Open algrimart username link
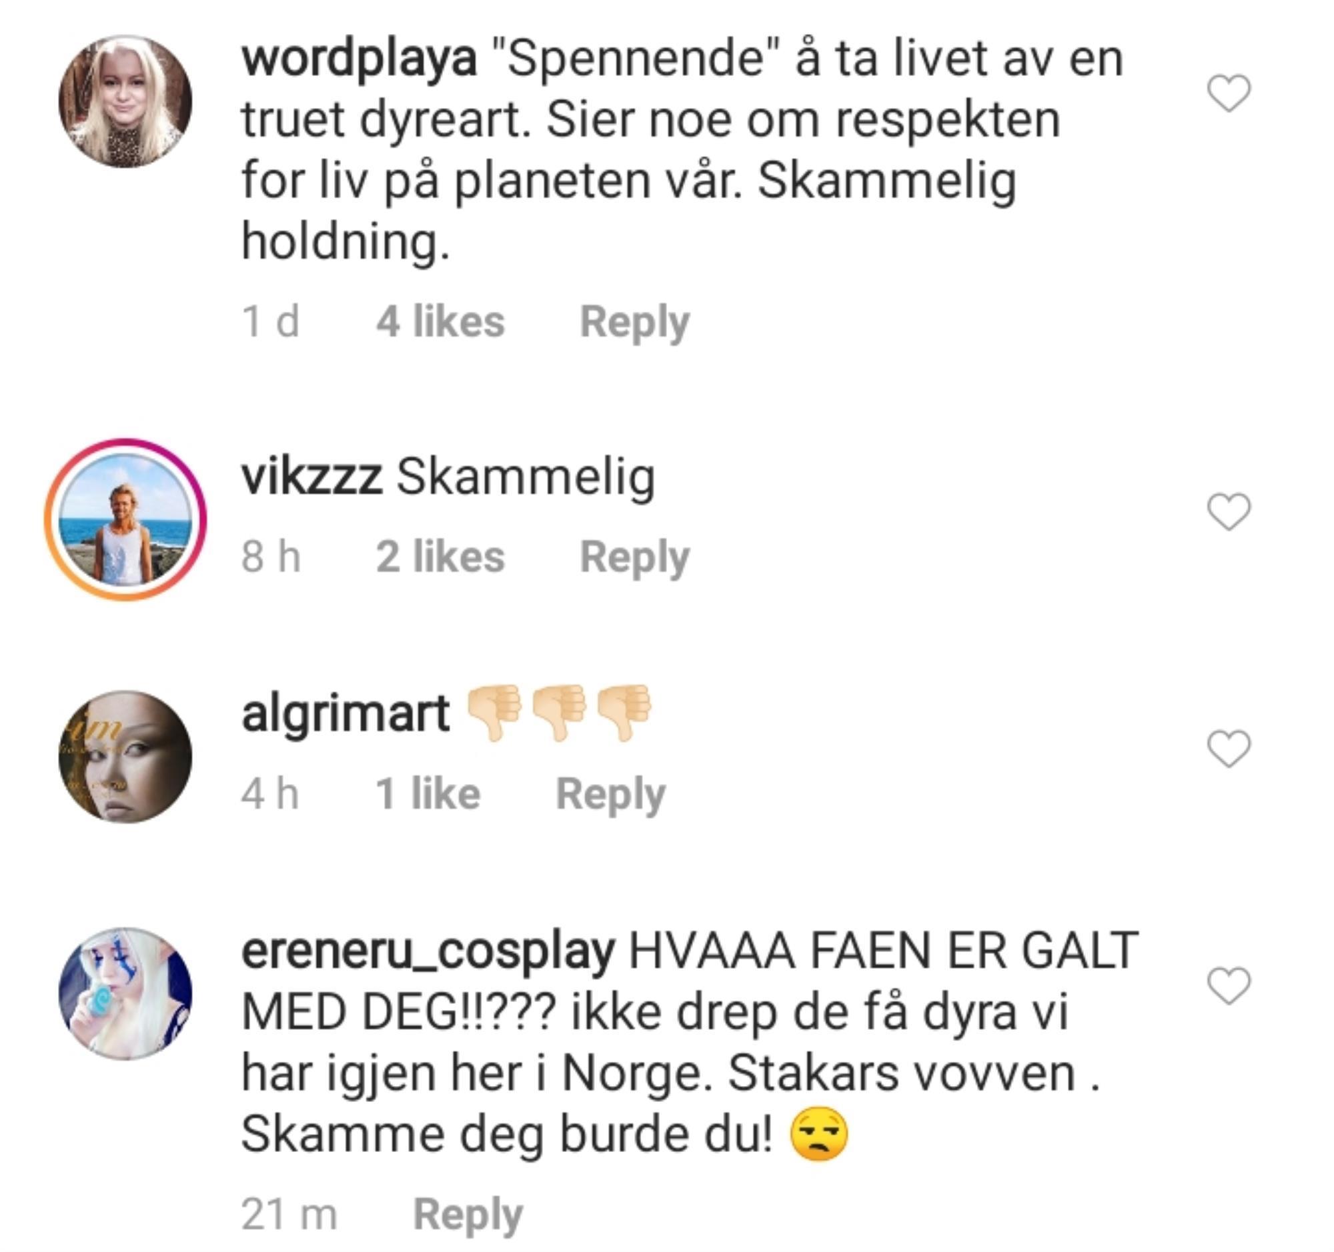 click(345, 713)
